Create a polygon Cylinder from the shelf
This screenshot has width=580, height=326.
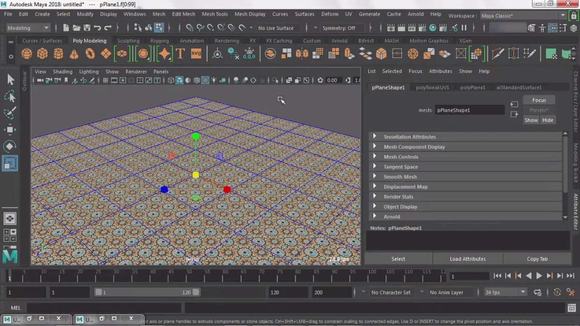(x=57, y=53)
